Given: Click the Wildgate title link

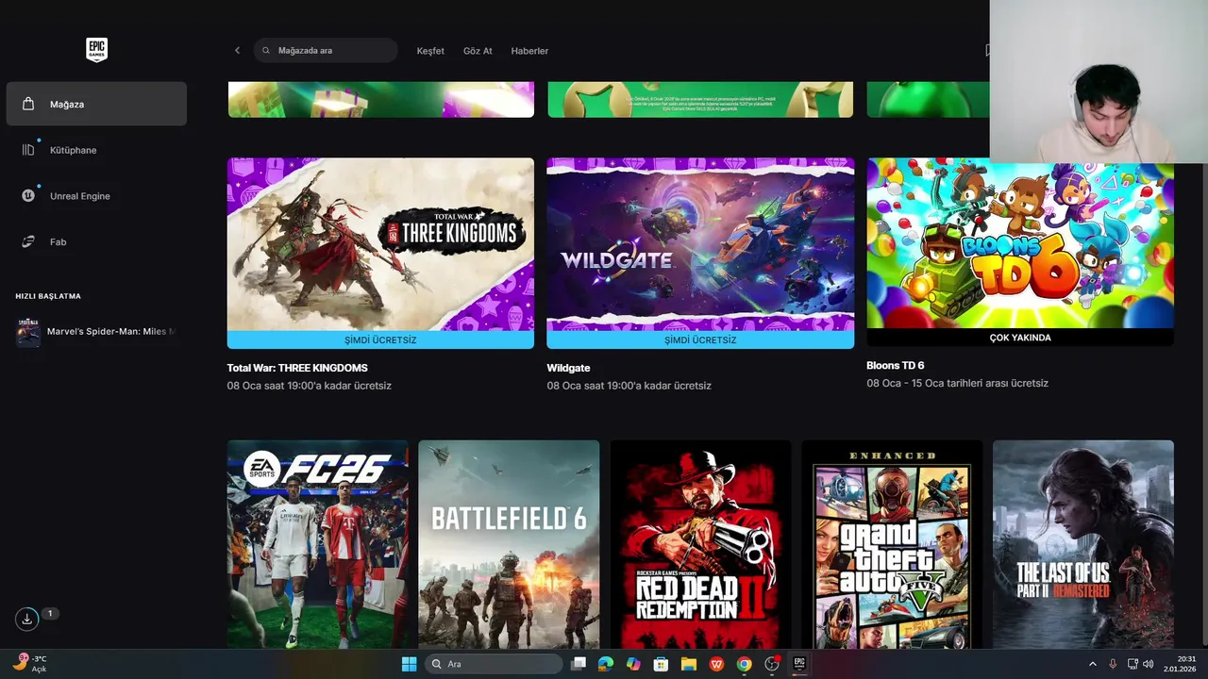Looking at the screenshot, I should pos(568,368).
